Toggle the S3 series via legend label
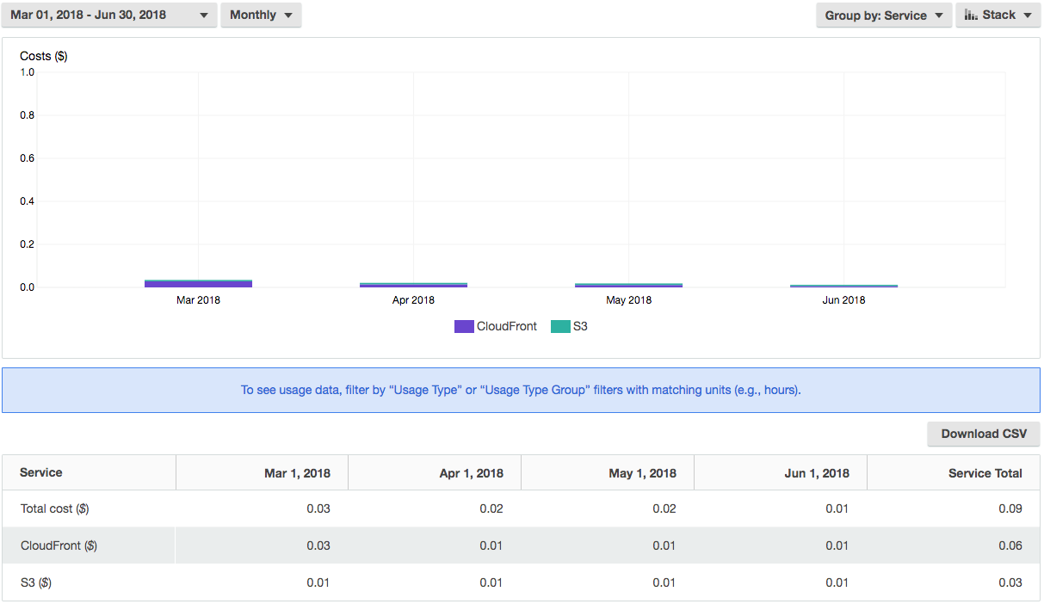1044x604 pixels. click(x=580, y=327)
